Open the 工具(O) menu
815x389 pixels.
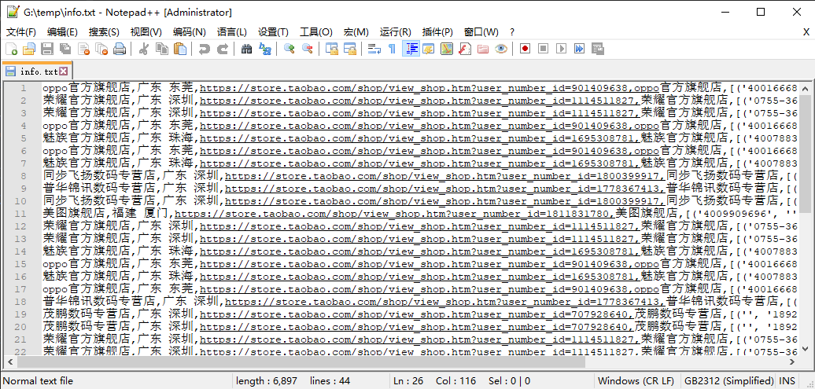click(x=316, y=31)
